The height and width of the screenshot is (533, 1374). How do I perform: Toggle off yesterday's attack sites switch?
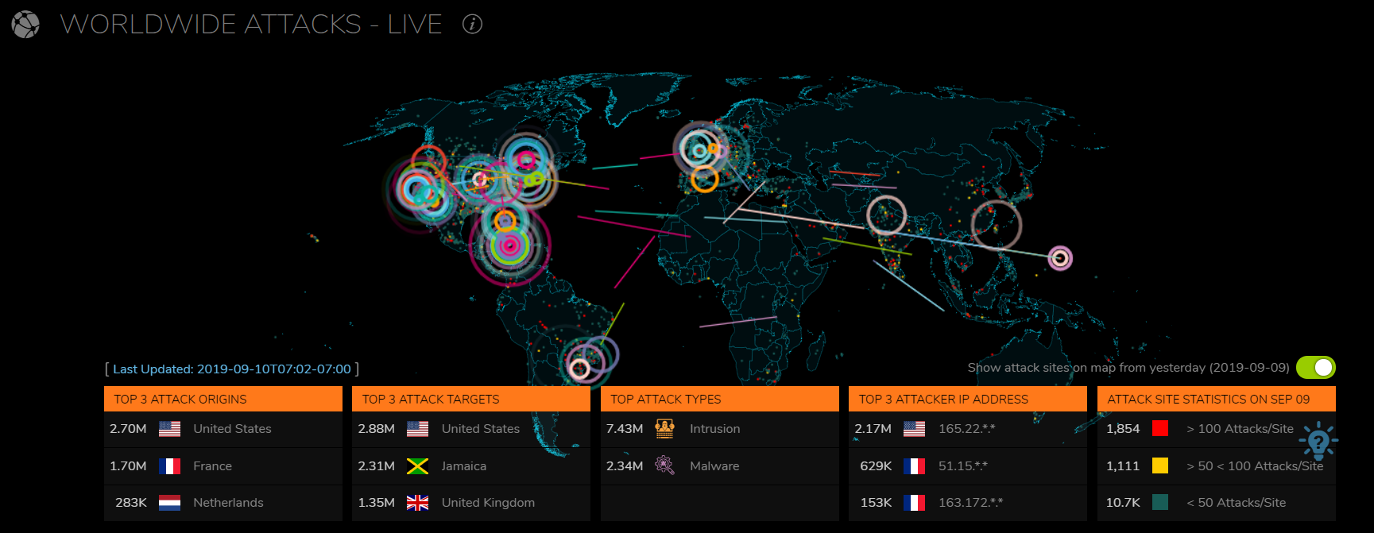(x=1315, y=368)
